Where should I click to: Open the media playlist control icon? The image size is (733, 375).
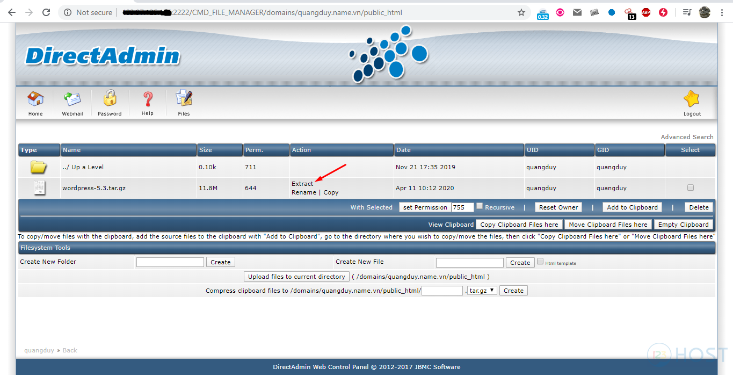[687, 12]
